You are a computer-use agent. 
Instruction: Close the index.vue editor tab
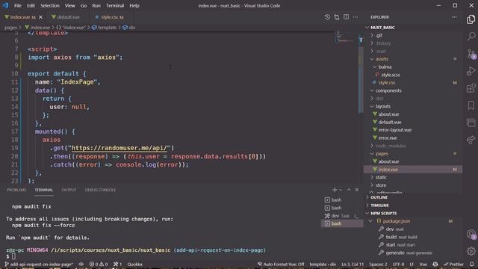point(40,17)
